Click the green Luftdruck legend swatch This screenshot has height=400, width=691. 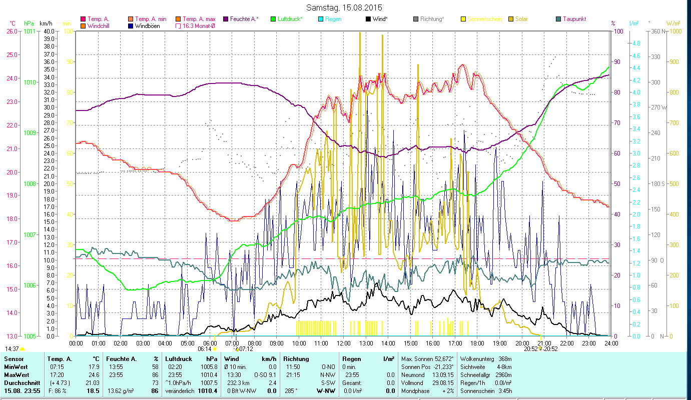coord(273,19)
